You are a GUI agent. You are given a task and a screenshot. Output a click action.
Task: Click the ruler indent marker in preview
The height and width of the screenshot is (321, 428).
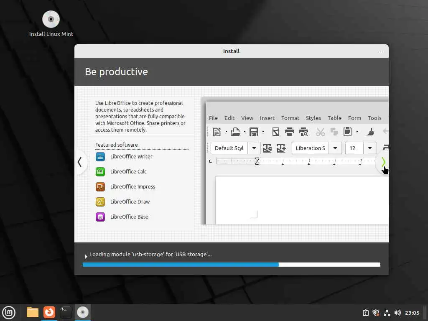click(x=257, y=161)
